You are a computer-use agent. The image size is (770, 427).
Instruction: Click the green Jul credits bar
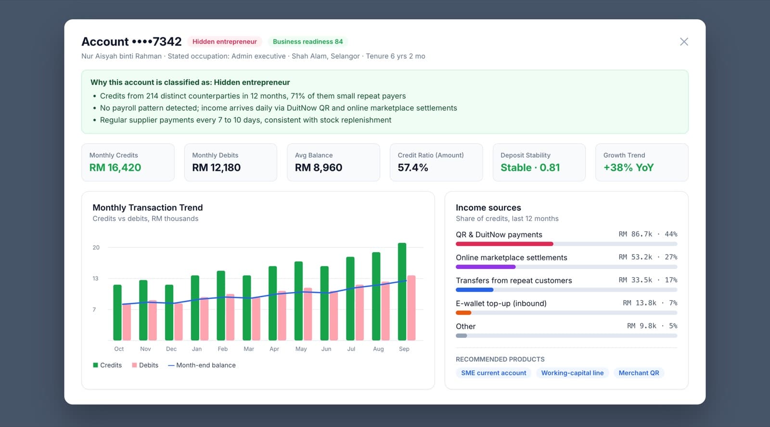pos(350,299)
